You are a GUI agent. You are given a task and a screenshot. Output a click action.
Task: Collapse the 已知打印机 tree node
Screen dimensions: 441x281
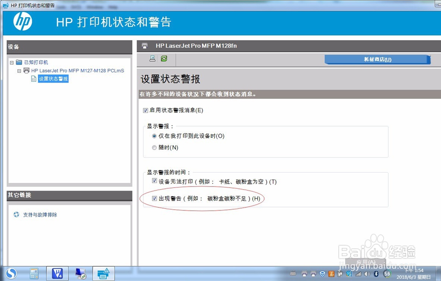pos(12,63)
